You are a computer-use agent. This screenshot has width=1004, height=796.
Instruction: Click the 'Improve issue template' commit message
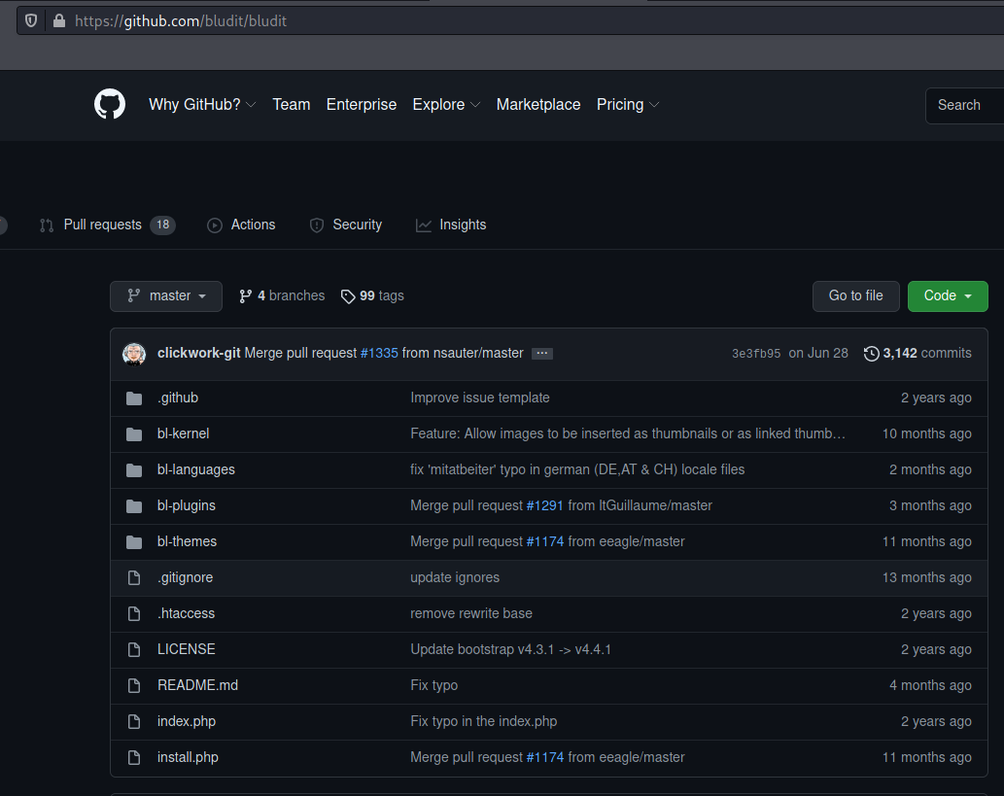tap(479, 398)
